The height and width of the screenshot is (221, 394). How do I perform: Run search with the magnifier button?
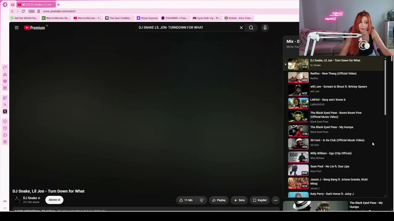click(251, 28)
